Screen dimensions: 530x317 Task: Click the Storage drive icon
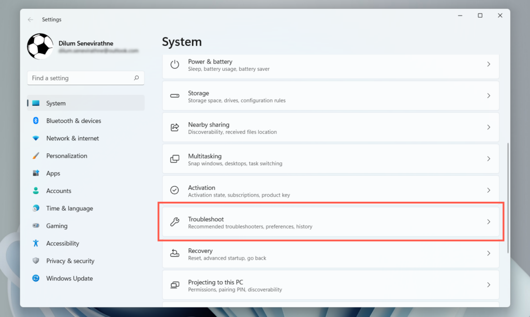[x=175, y=96]
